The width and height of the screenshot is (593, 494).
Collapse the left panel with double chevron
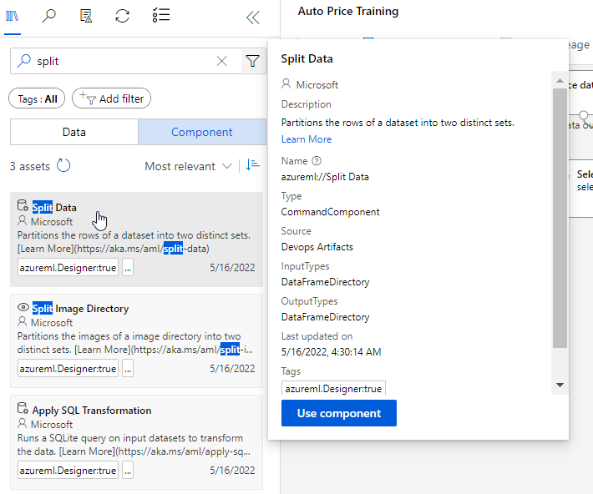coord(251,18)
